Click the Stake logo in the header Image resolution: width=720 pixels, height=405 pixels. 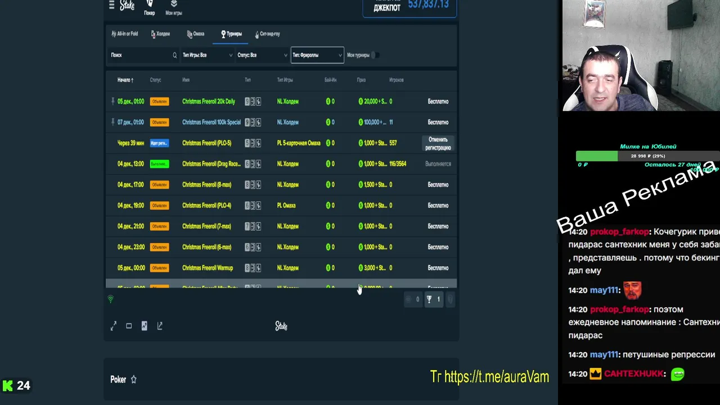(127, 5)
